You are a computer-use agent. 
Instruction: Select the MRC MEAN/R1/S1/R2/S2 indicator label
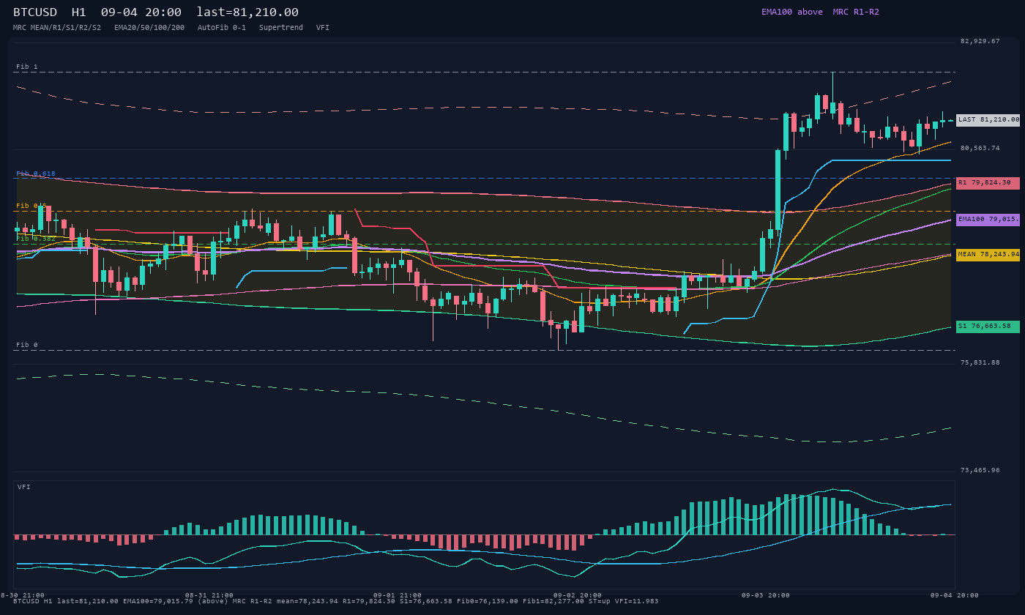click(x=57, y=28)
